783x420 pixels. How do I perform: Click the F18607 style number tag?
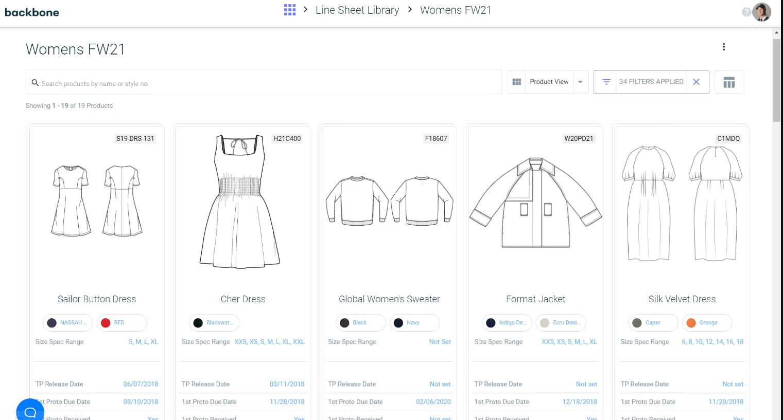(x=436, y=138)
